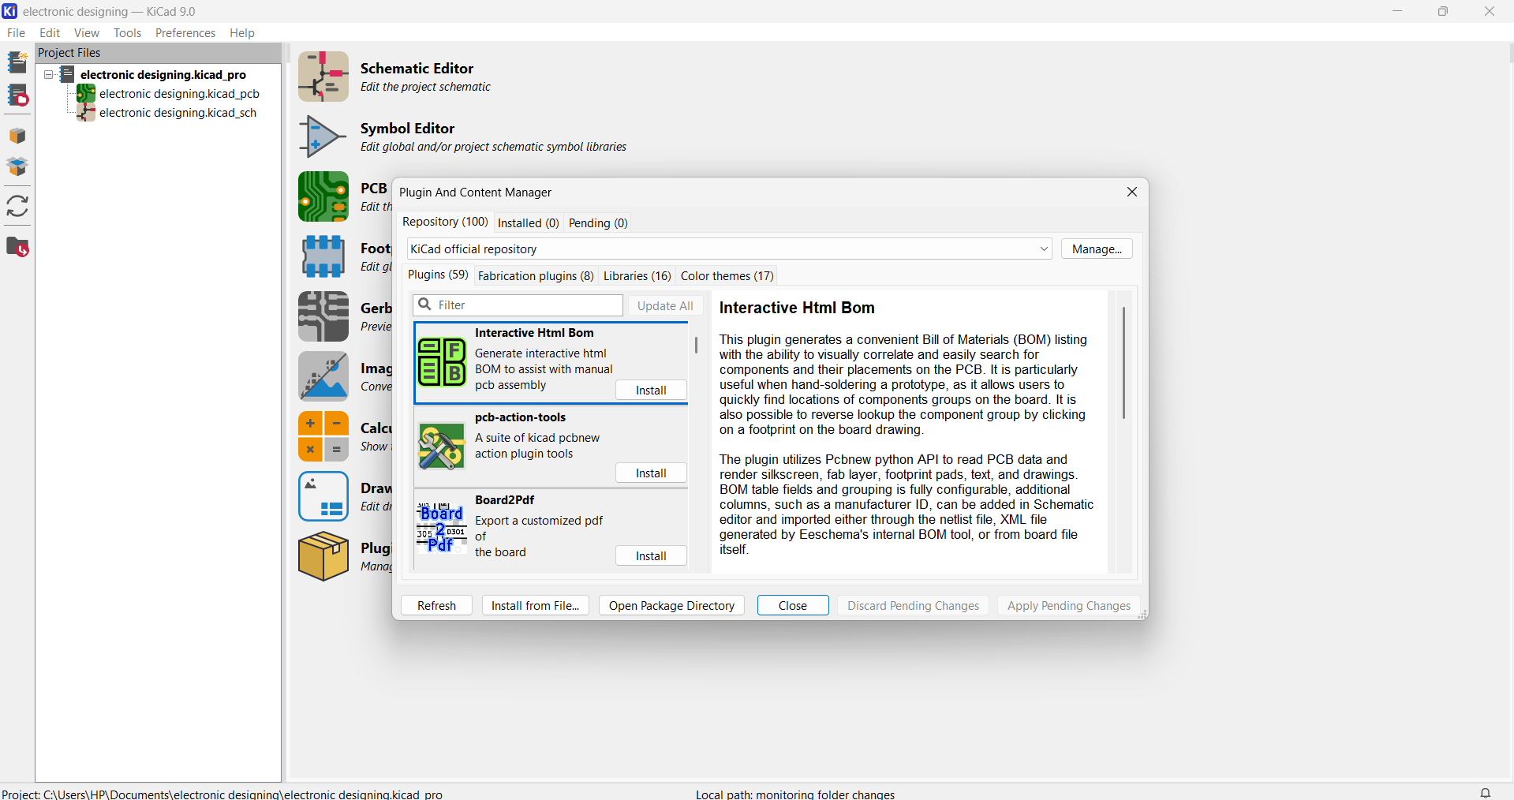Select the Color themes (17) tab
Image resolution: width=1514 pixels, height=800 pixels.
pos(727,276)
